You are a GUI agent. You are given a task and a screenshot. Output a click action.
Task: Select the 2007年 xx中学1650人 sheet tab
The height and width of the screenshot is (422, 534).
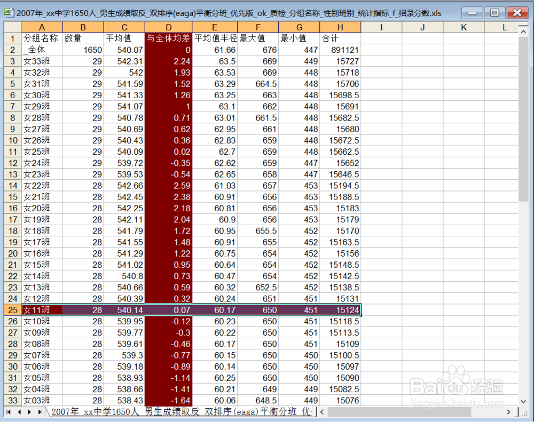click(181, 412)
